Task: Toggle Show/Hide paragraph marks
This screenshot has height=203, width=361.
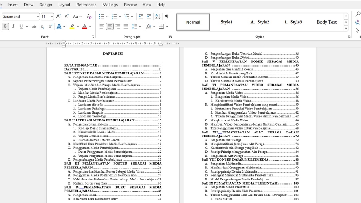Action: [167, 17]
